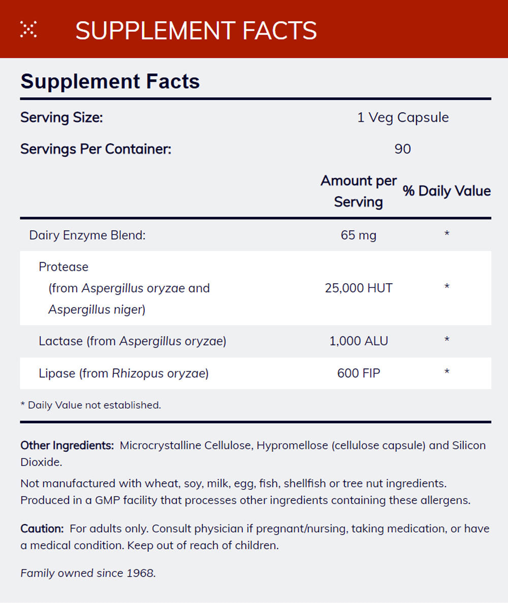
Task: Click the Serving Size label
Action: click(x=61, y=118)
